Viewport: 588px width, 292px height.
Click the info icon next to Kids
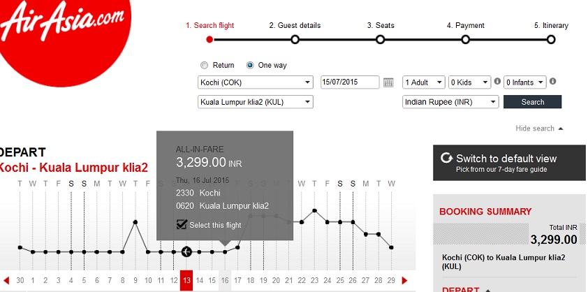click(x=497, y=81)
